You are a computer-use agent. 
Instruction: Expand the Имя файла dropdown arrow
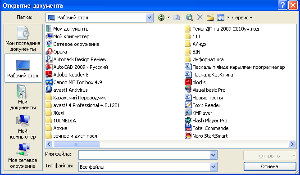[x=213, y=155]
